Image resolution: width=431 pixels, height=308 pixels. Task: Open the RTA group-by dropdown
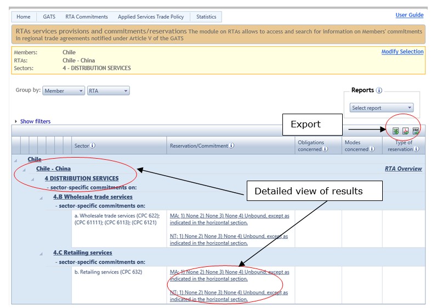[x=109, y=91]
